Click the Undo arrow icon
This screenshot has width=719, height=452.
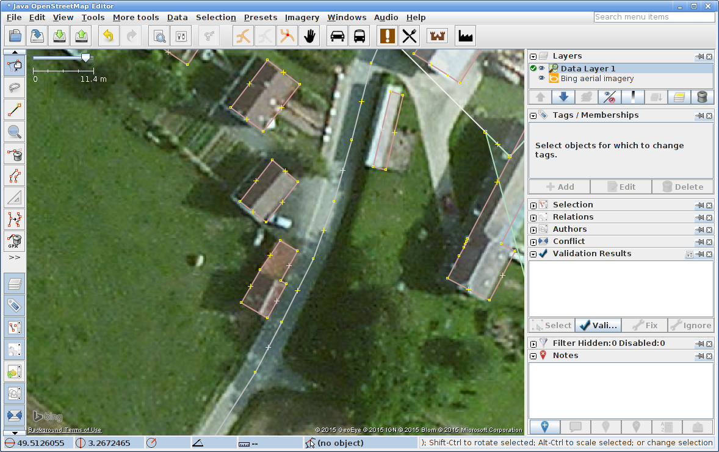click(x=109, y=36)
